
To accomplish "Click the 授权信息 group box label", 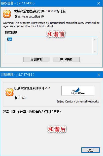I will click(x=11, y=32).
